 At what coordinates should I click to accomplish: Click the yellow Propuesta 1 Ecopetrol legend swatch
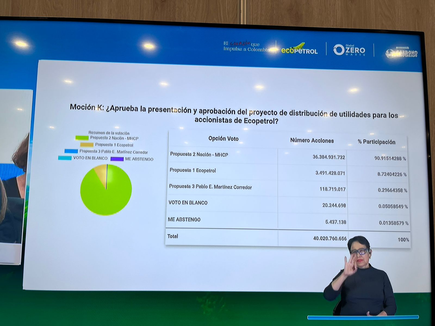coord(87,145)
